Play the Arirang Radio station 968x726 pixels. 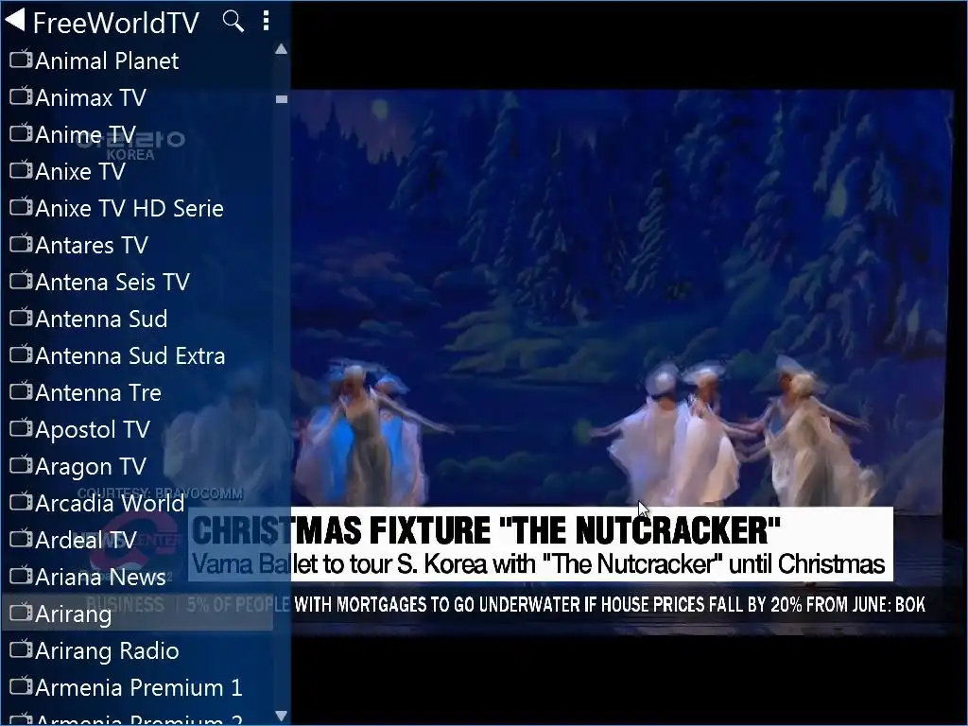coord(137,650)
